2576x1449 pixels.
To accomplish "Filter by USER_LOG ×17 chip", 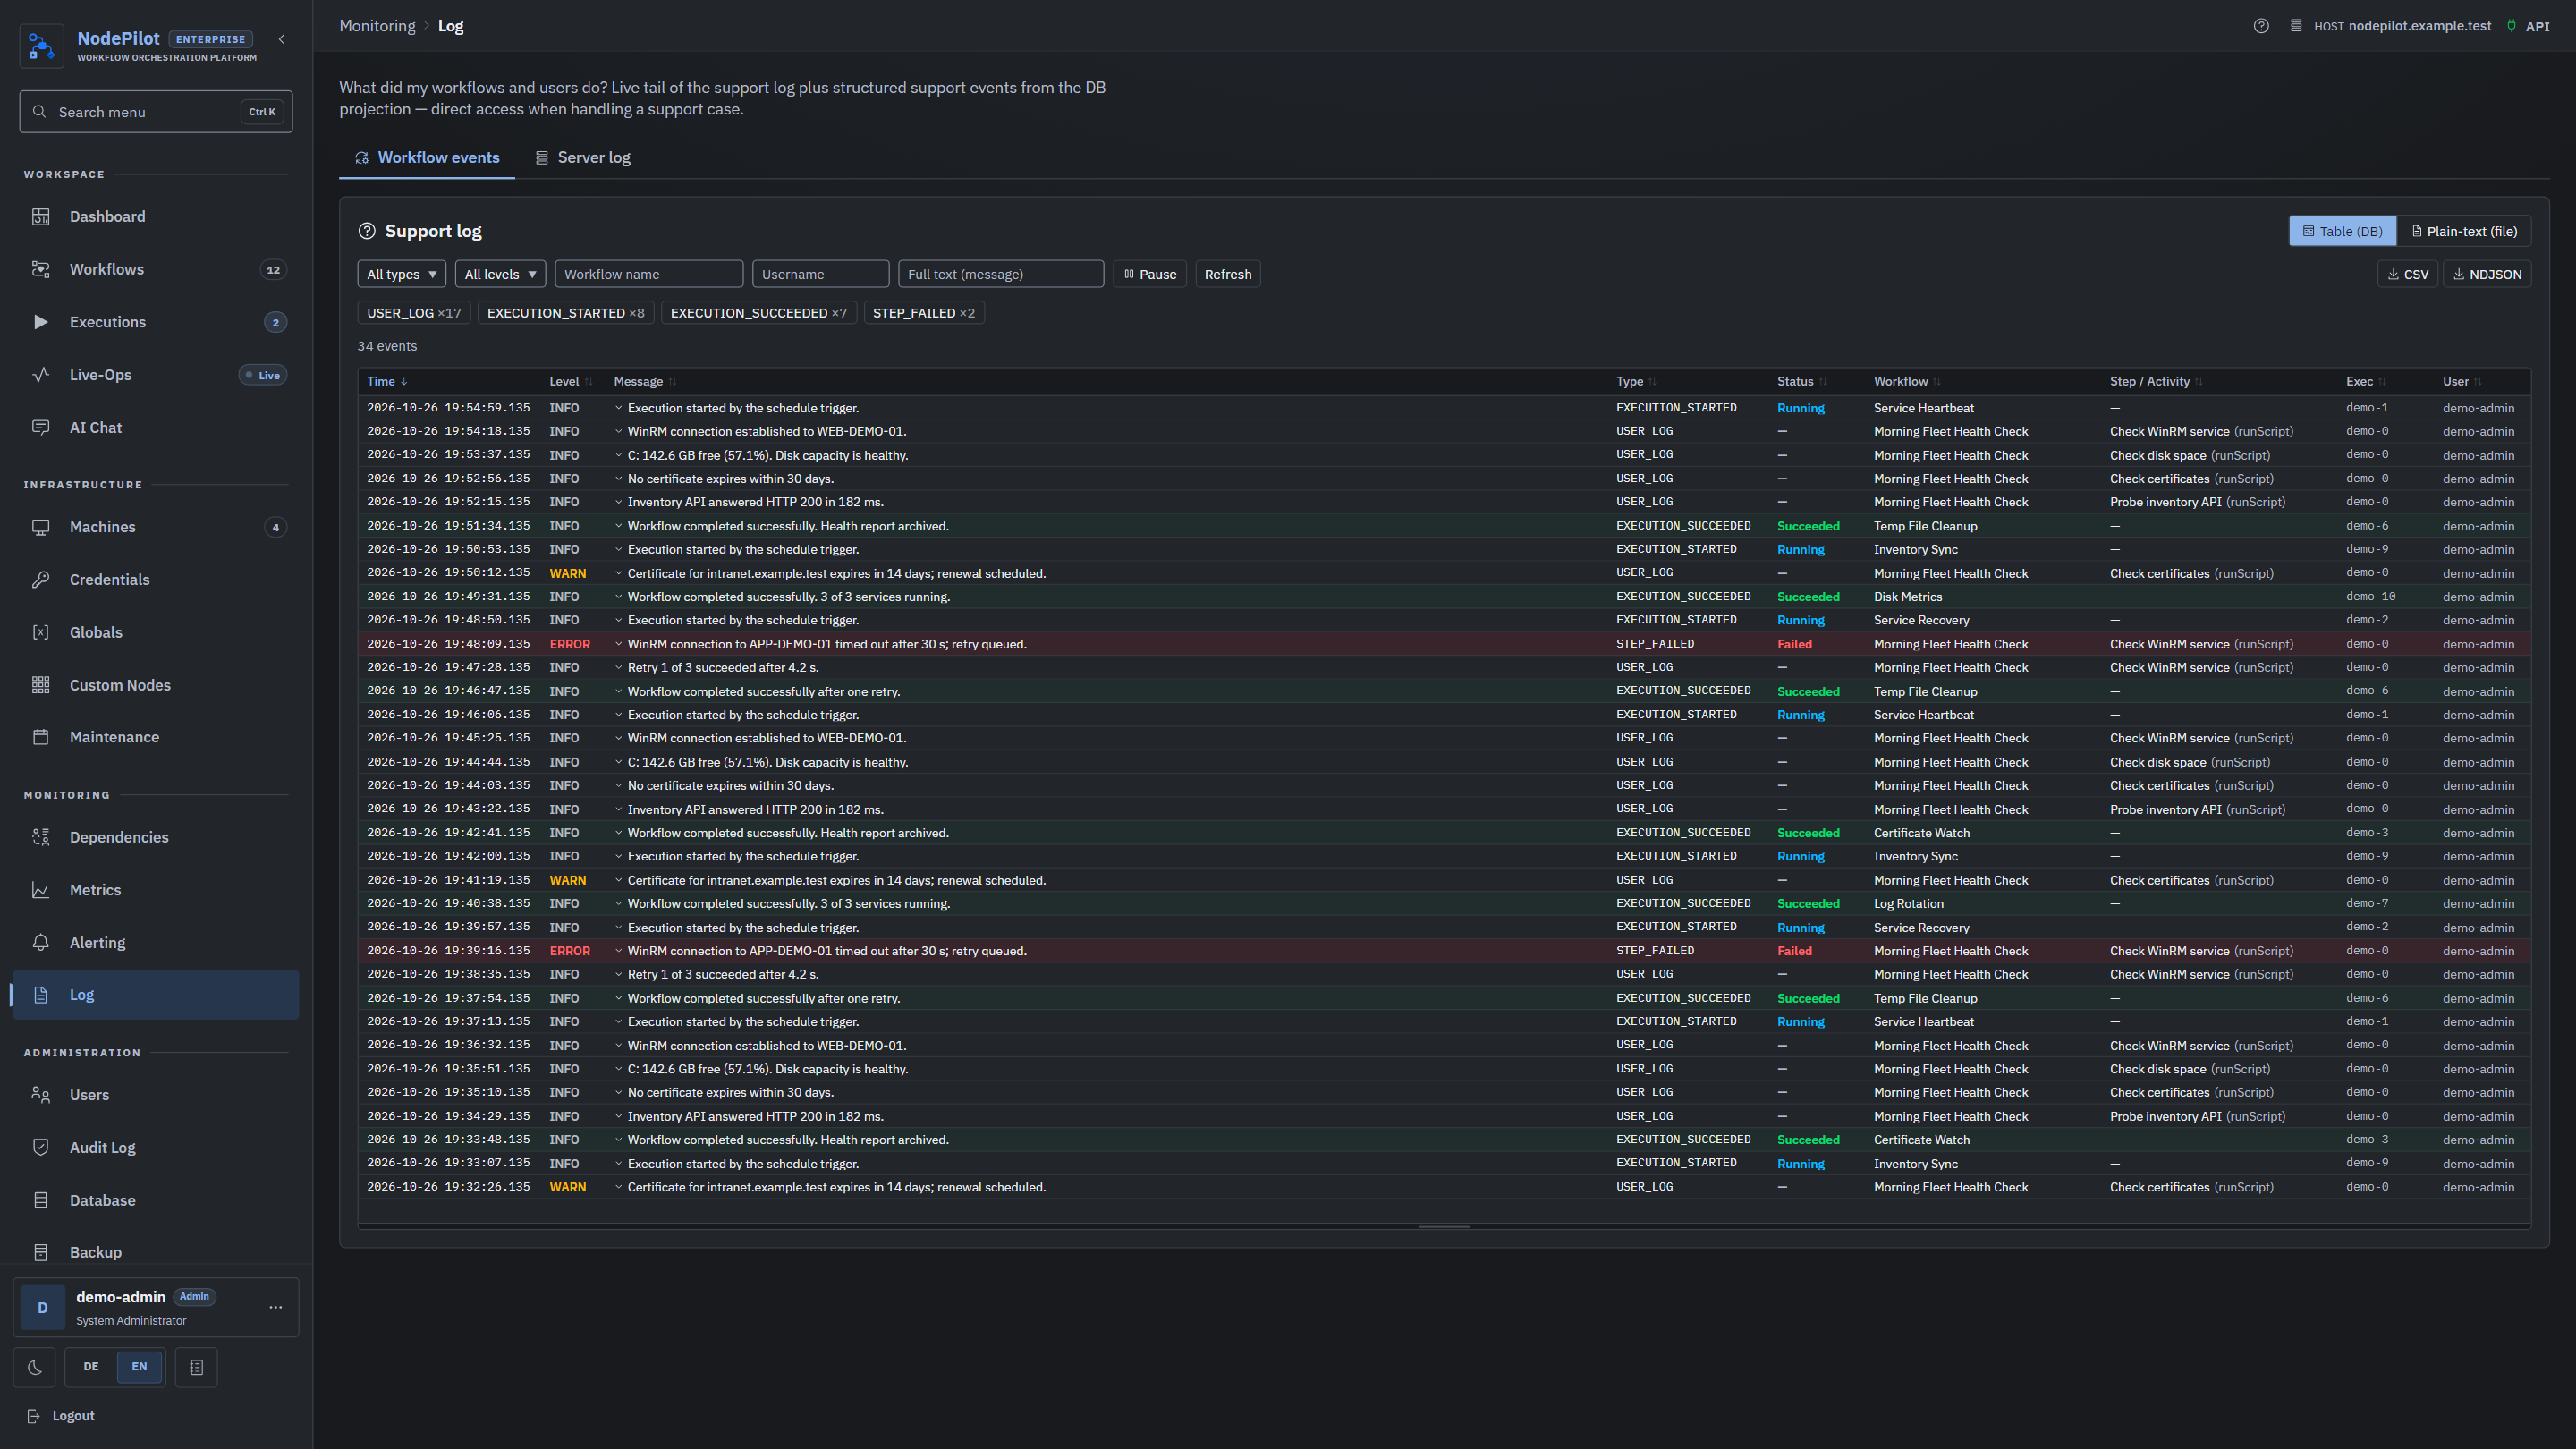I will [413, 313].
